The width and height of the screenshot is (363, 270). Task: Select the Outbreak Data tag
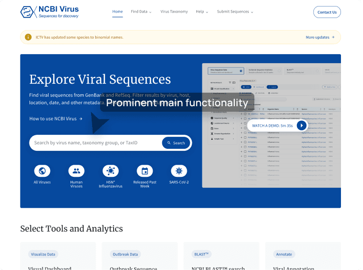click(125, 254)
